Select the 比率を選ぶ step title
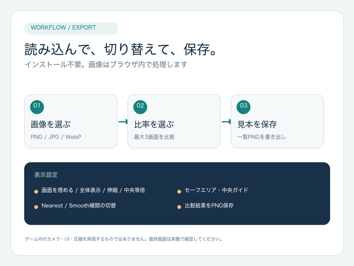354x266 pixels. pos(154,124)
